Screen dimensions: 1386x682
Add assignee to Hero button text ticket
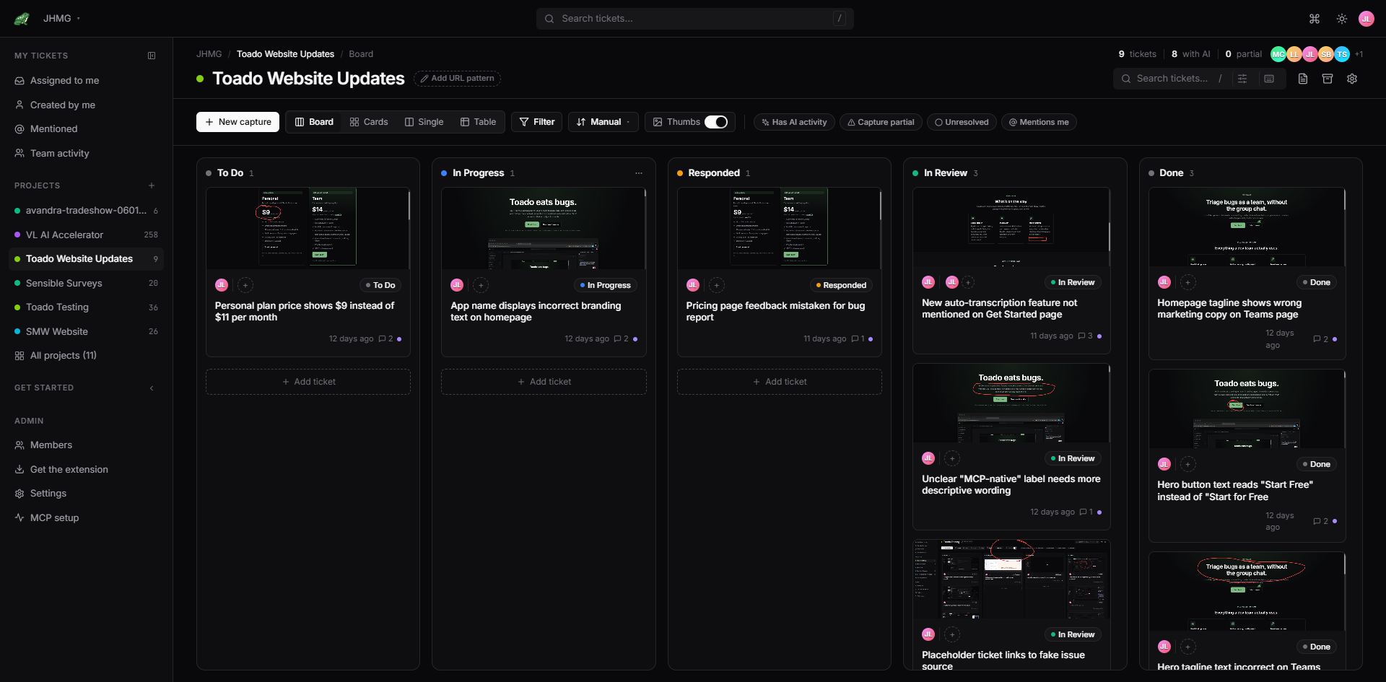pos(1188,465)
